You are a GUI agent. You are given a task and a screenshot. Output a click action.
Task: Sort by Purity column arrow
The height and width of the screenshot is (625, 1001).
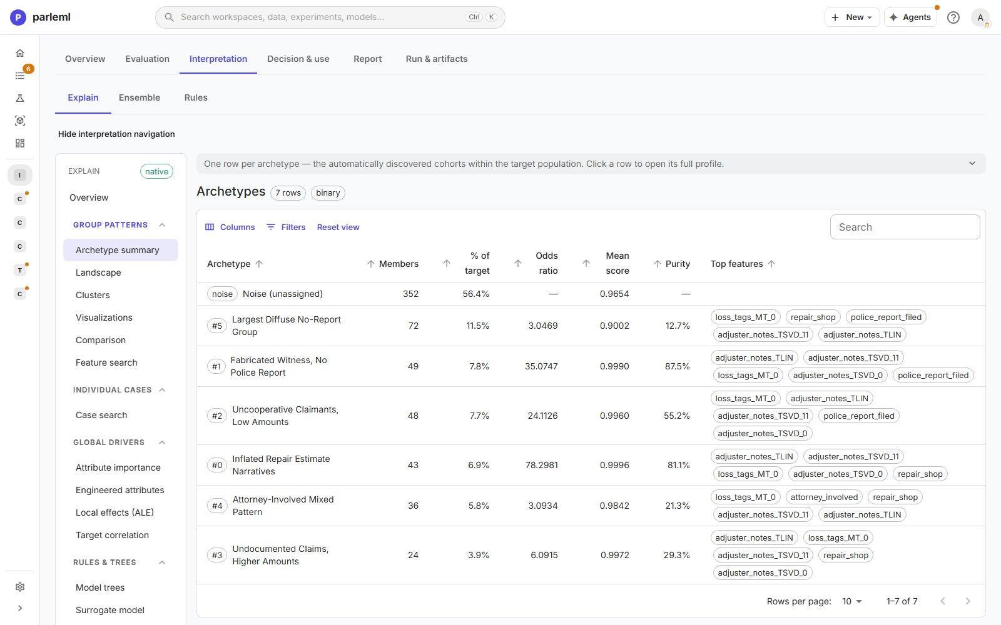(657, 264)
